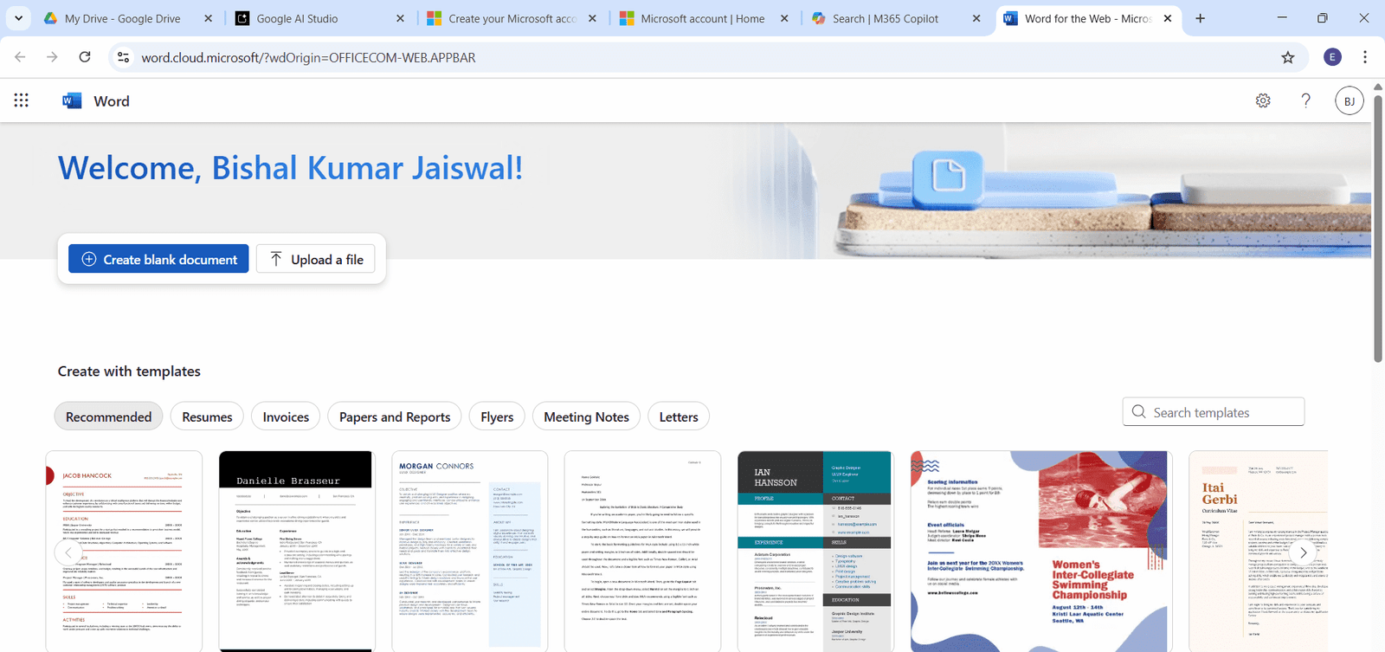Open the Microsoft 365 app launcher grid

click(22, 100)
